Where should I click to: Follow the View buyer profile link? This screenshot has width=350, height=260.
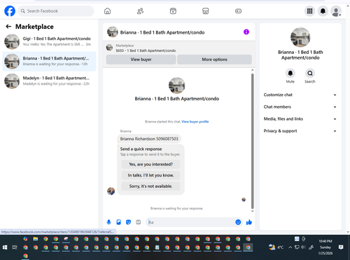click(195, 121)
